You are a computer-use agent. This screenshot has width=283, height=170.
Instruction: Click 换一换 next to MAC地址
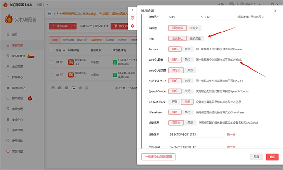pyautogui.click(x=231, y=147)
